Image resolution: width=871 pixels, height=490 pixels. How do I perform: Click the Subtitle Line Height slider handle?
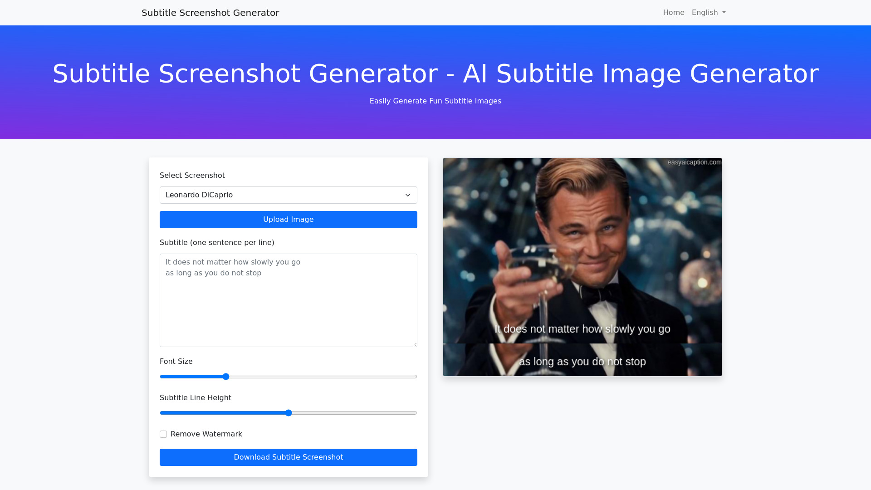pyautogui.click(x=289, y=413)
